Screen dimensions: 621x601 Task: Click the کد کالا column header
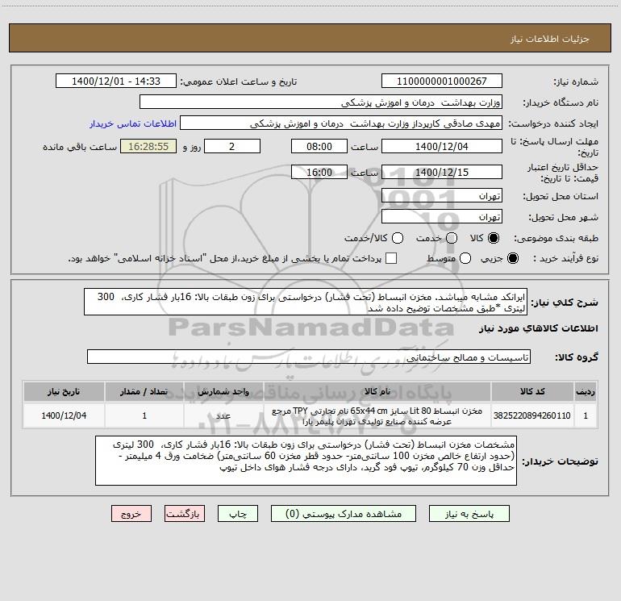(532, 391)
